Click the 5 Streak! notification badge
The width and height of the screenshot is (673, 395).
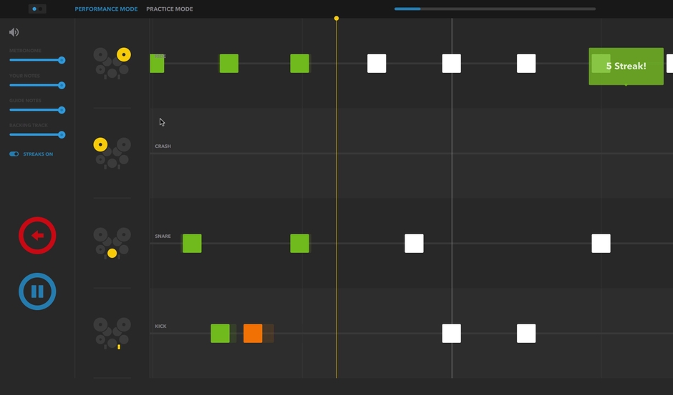tap(626, 66)
